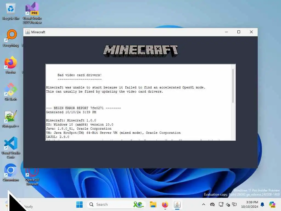
Task: Click the Java icon in Minecraft title bar
Action: [28, 32]
